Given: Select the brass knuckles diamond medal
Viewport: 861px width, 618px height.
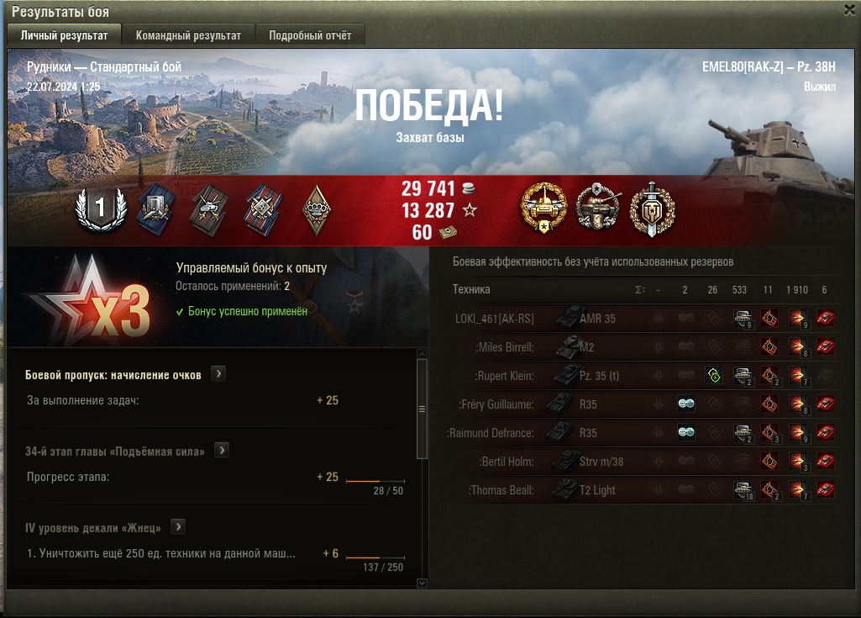Looking at the screenshot, I should (317, 209).
